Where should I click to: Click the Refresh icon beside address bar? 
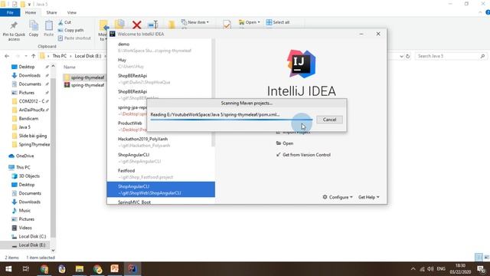point(408,56)
